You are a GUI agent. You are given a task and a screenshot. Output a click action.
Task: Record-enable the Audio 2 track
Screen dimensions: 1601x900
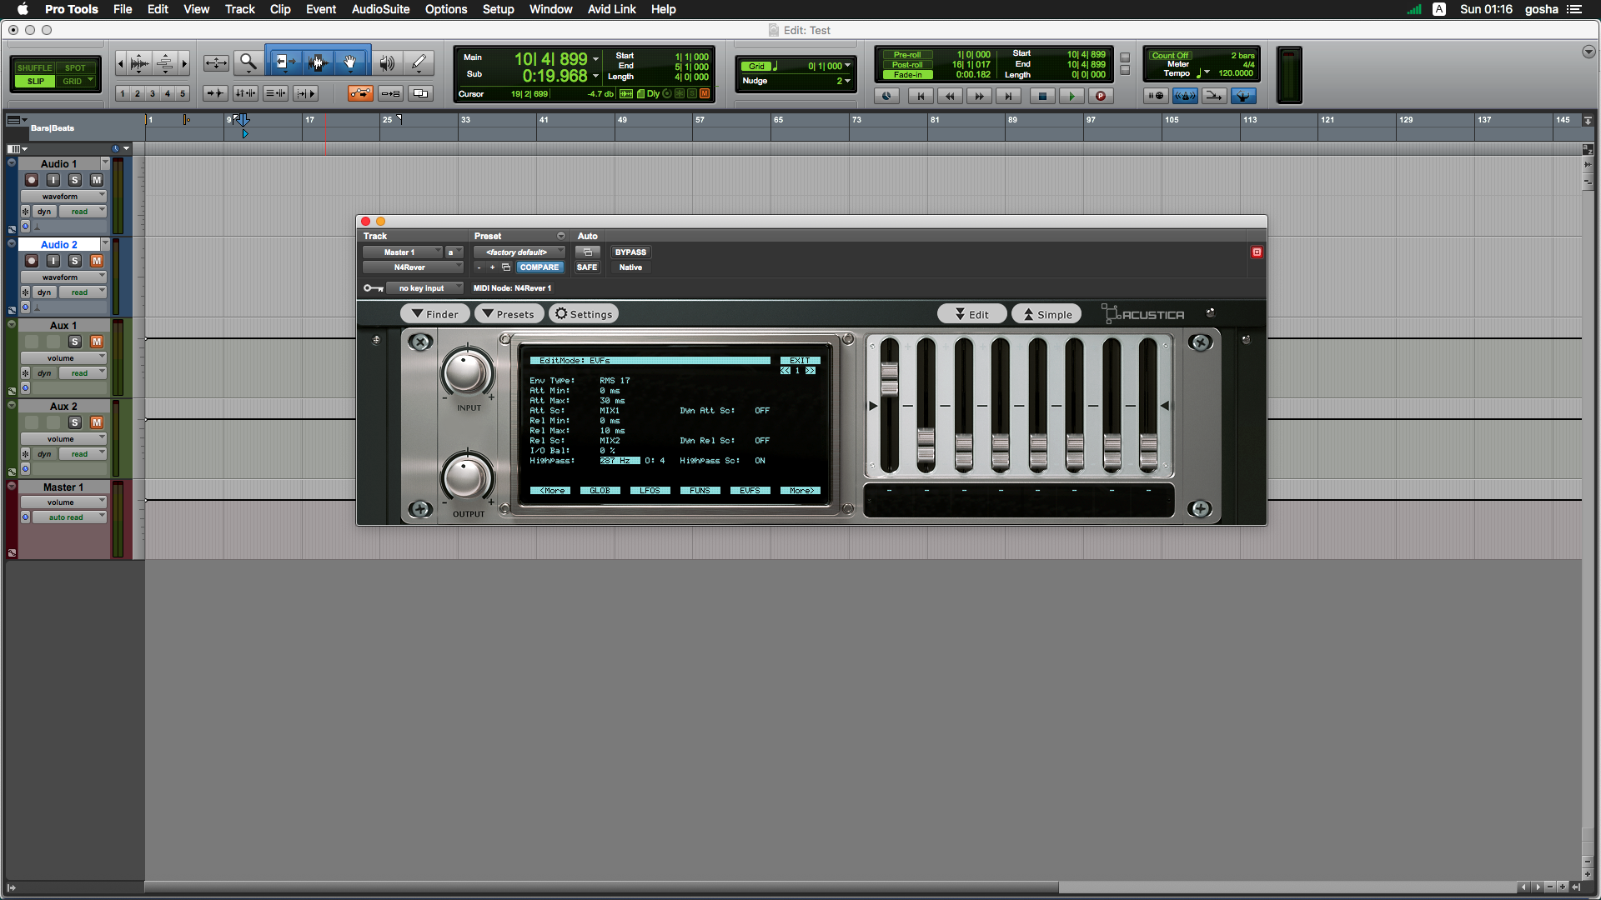click(32, 261)
